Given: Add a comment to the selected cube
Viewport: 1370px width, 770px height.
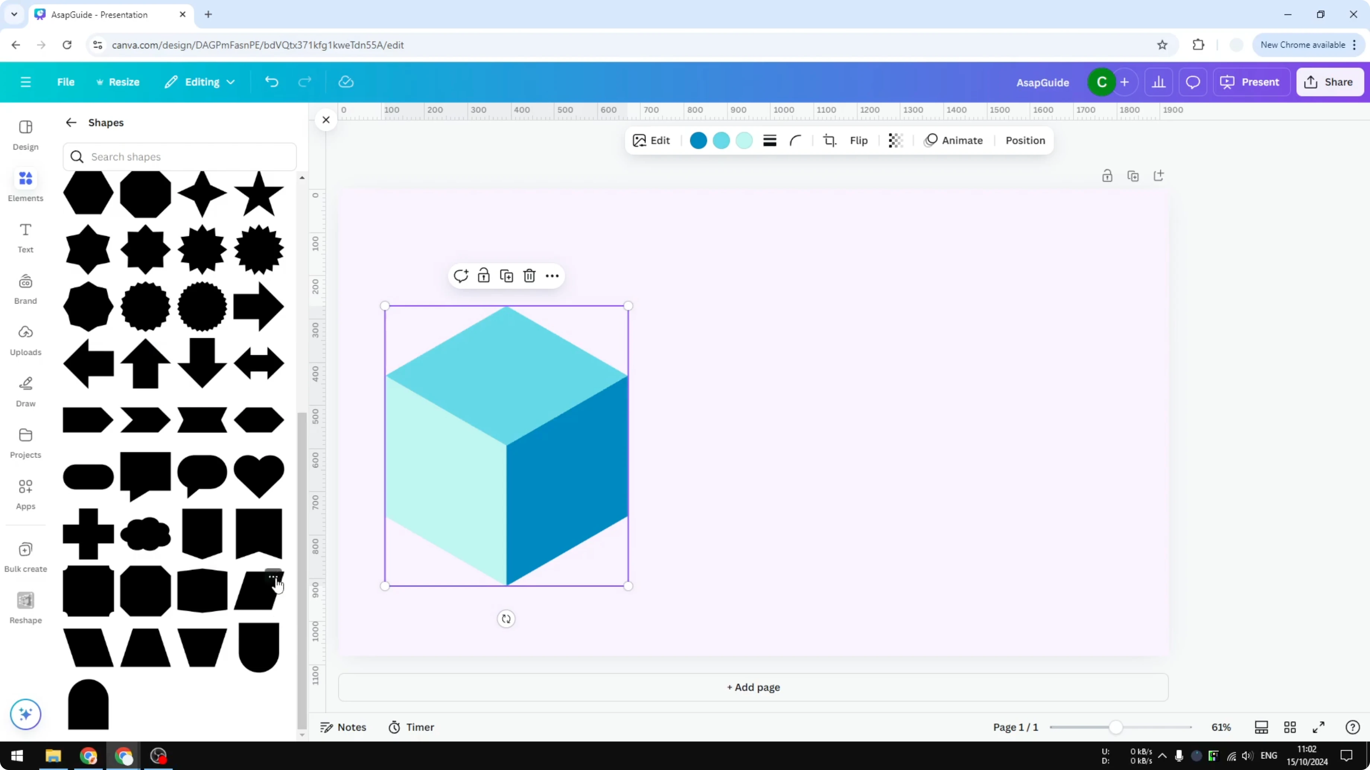Looking at the screenshot, I should coord(461,275).
